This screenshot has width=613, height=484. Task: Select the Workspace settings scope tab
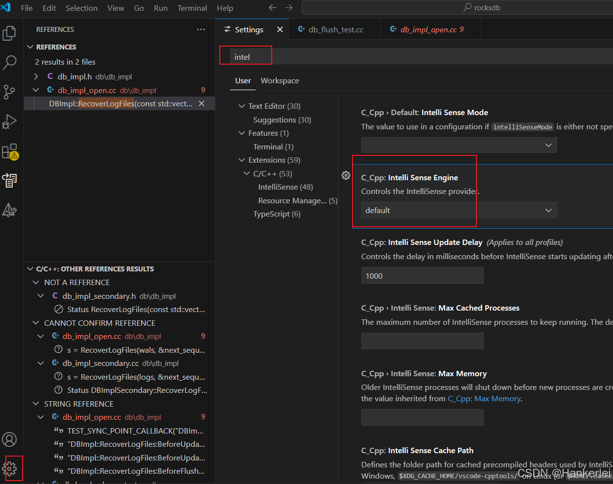(280, 80)
